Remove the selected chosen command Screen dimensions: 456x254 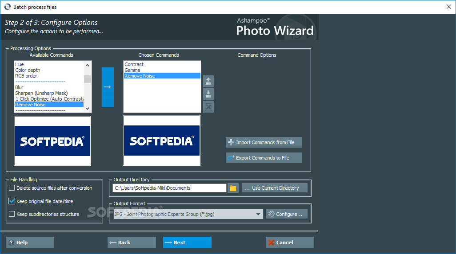[208, 107]
